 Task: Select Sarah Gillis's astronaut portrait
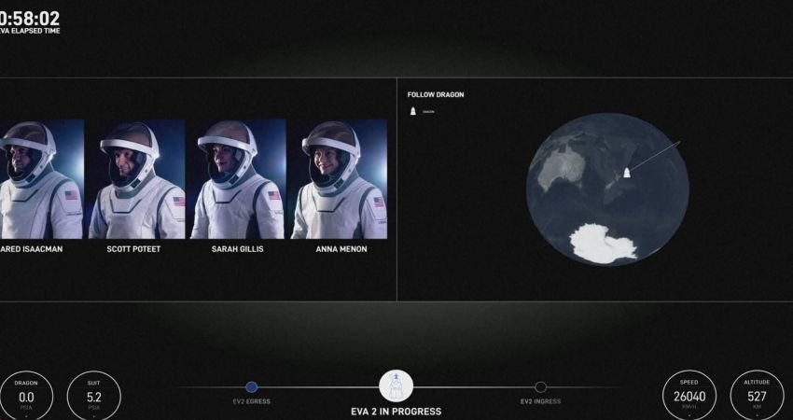[x=238, y=179]
